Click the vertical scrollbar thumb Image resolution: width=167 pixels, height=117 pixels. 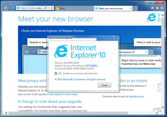click(x=163, y=45)
